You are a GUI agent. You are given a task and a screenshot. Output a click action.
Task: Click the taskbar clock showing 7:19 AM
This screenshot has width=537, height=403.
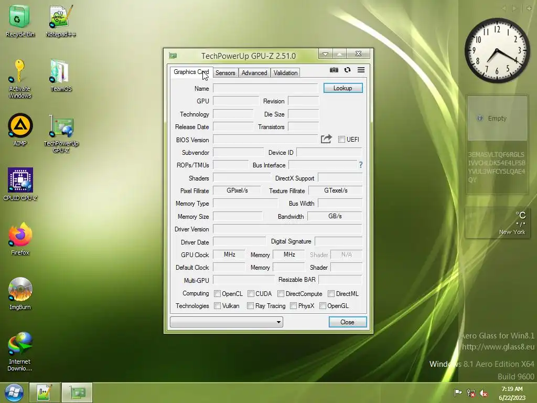tap(512, 393)
